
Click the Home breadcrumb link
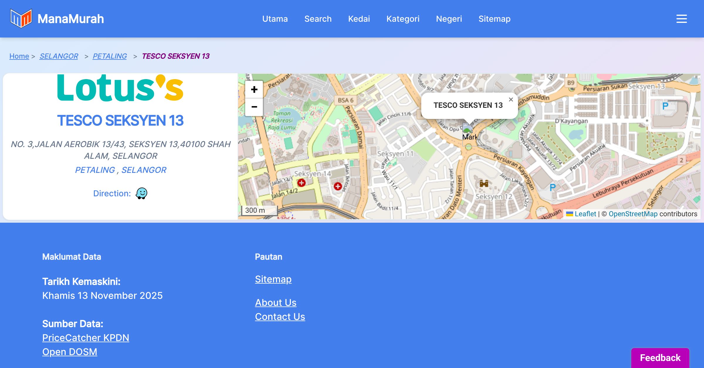[19, 56]
